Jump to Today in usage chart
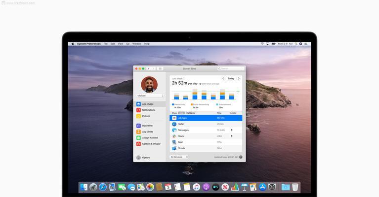Image resolution: width=379 pixels, height=197 pixels. [231, 78]
